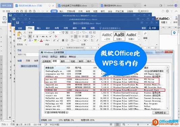Image resolution: width=180 pixels, height=127 pixels.
Task: Apply strikethrough (abc) in Word ribbon
Action: click(x=43, y=37)
